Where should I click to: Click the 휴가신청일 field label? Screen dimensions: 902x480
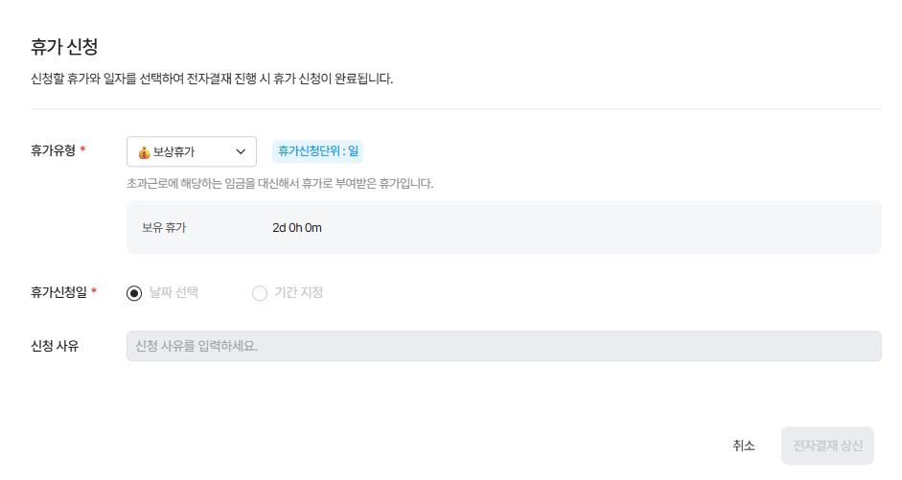[x=58, y=292]
